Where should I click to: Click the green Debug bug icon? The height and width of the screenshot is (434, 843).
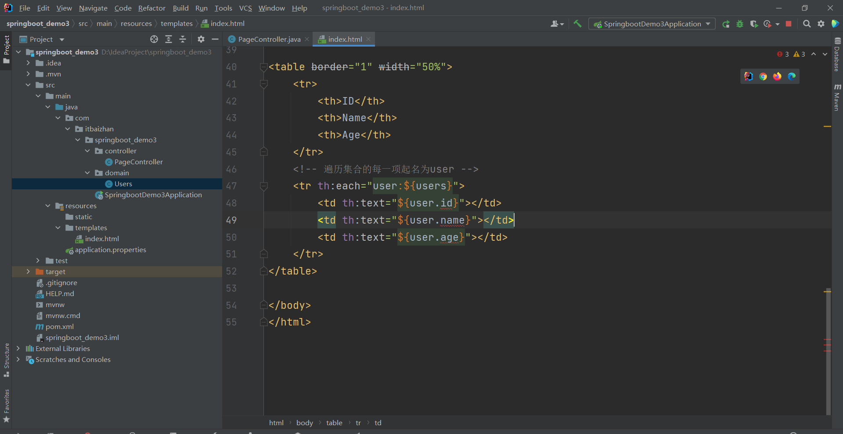coord(740,24)
